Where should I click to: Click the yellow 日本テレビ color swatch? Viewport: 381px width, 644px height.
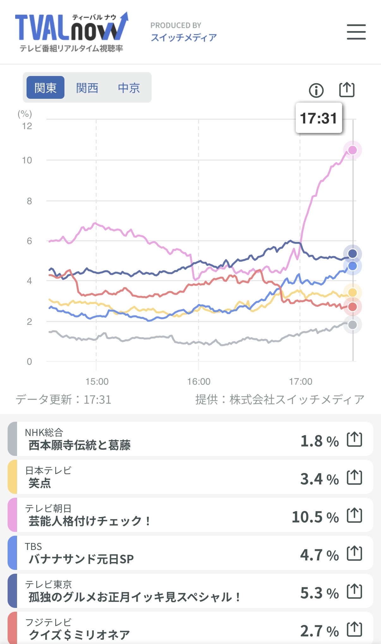pyautogui.click(x=13, y=477)
